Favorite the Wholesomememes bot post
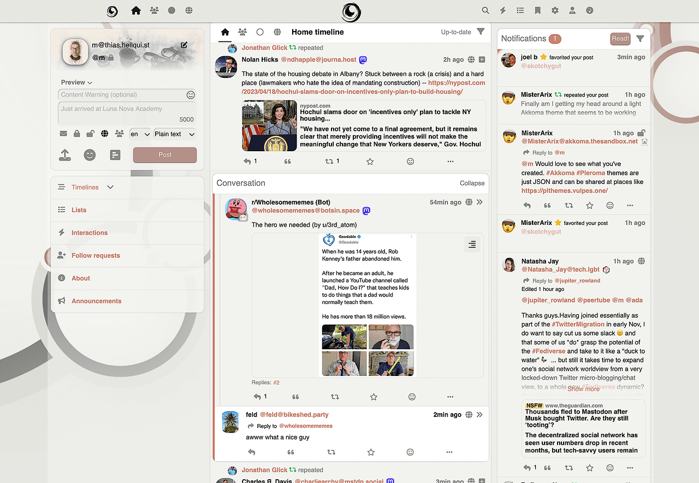The height and width of the screenshot is (483, 699). [374, 397]
